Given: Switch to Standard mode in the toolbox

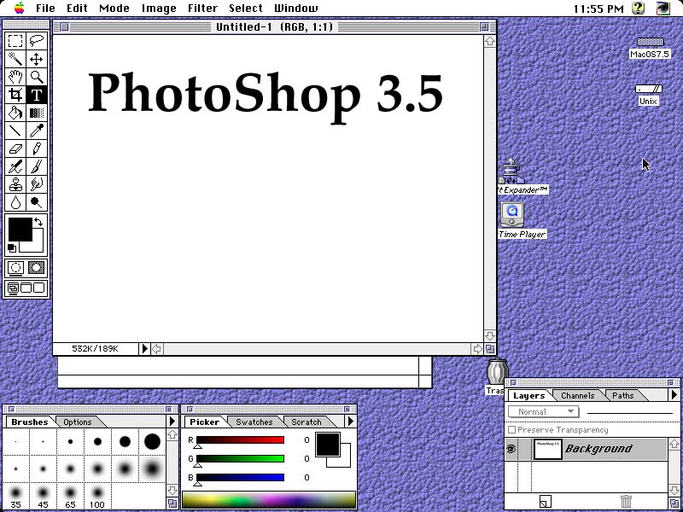Looking at the screenshot, I should pyautogui.click(x=15, y=268).
